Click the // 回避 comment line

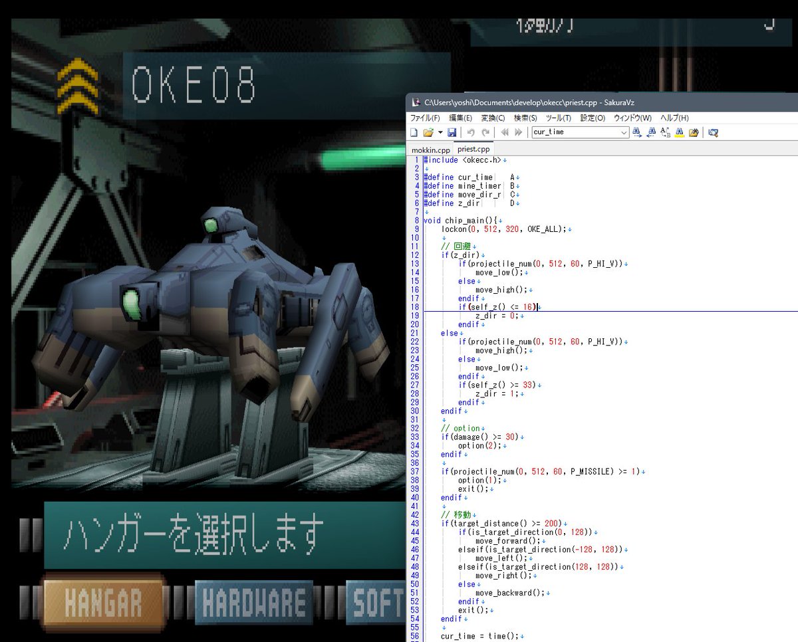[x=458, y=247]
